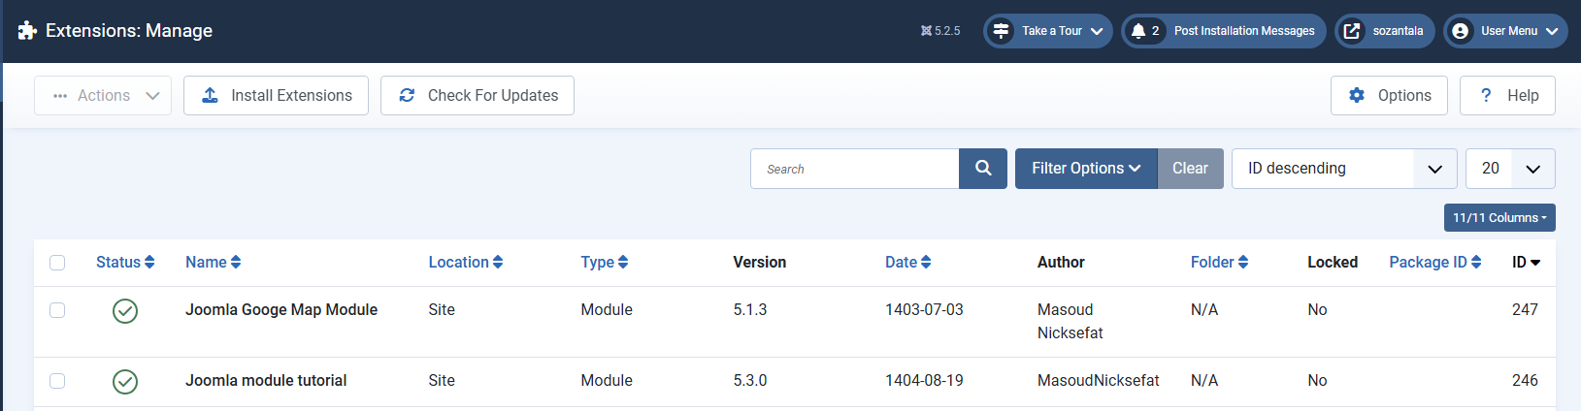Viewport: 1581px width, 411px height.
Task: Sort by Location column header
Action: point(466,263)
